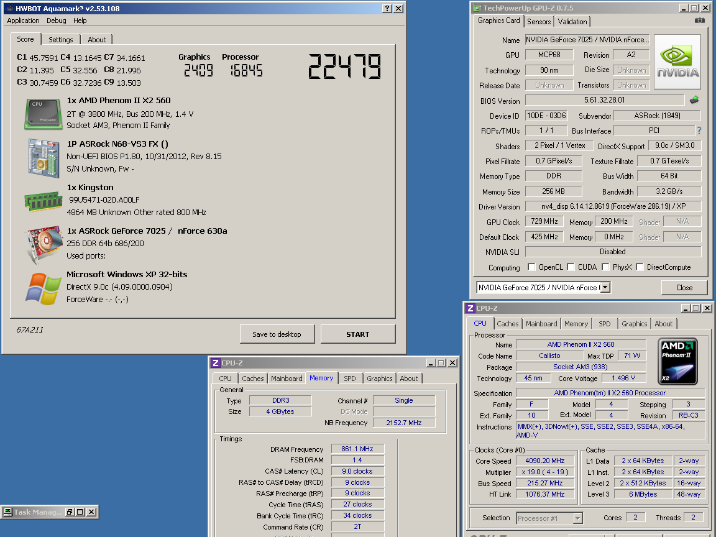716x537 pixels.
Task: Open the Debug menu in Aquamark
Action: tap(56, 21)
